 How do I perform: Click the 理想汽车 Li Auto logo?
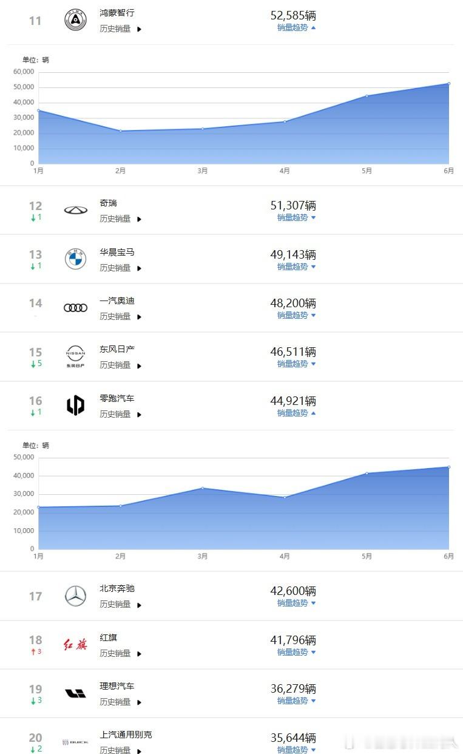coord(75,693)
